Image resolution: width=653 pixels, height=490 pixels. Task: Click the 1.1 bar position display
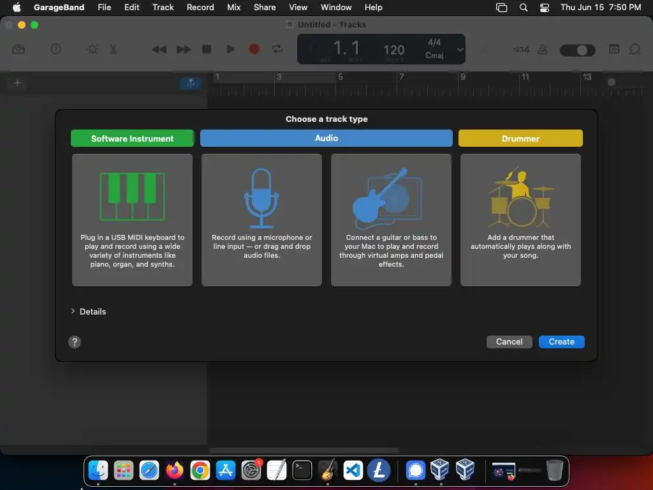tap(346, 48)
